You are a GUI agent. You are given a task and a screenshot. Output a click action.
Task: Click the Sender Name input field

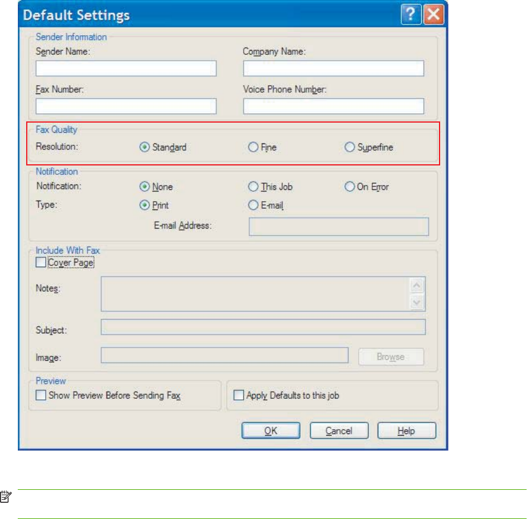pos(126,68)
